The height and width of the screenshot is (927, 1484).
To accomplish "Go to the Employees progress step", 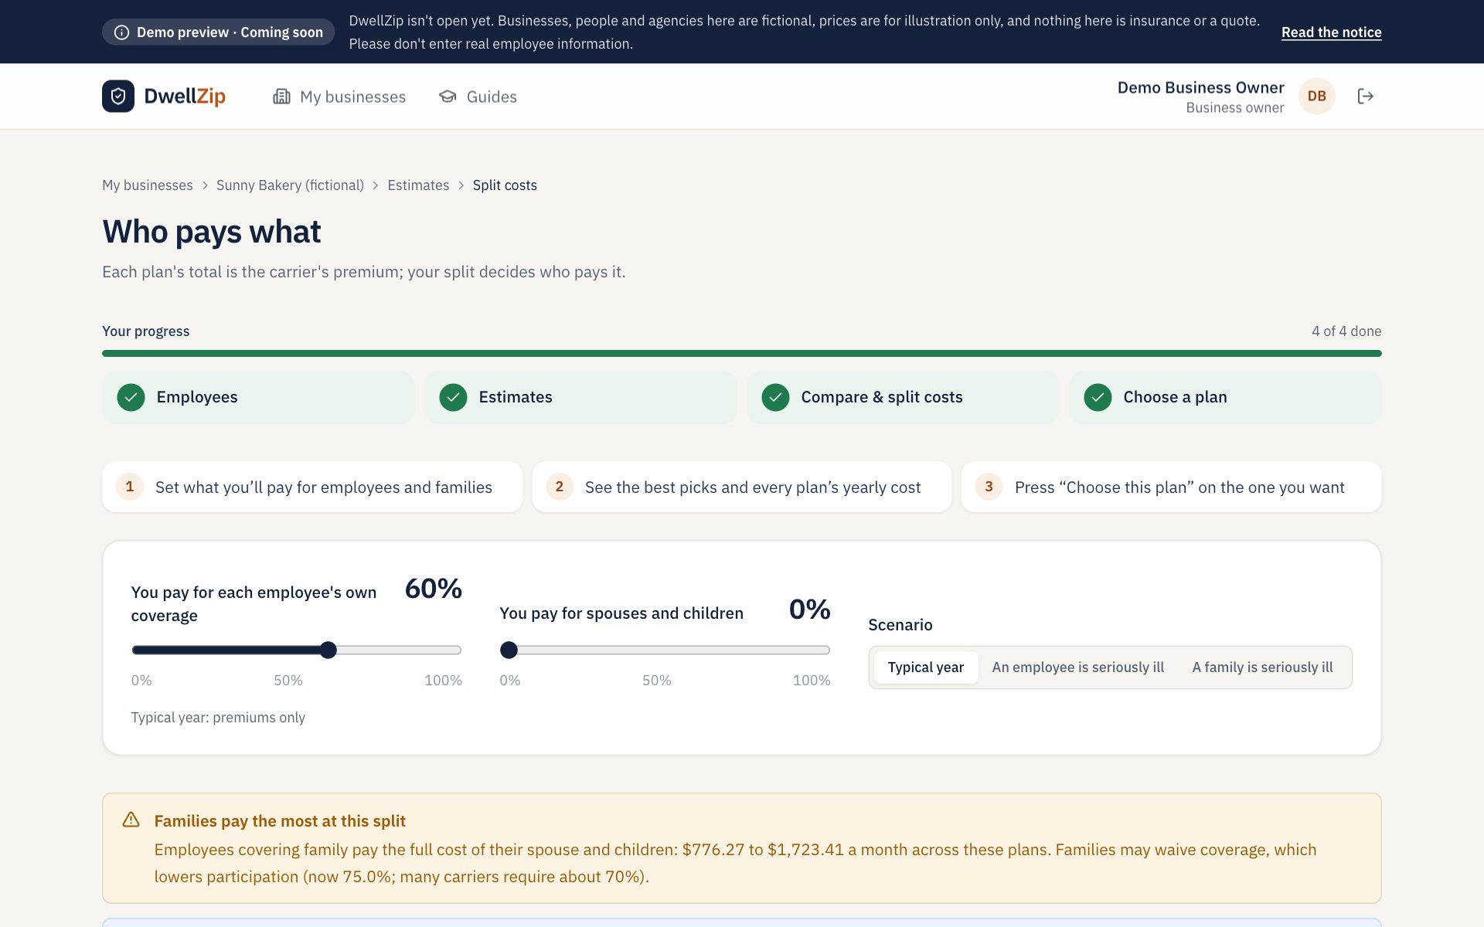I will [x=258, y=397].
